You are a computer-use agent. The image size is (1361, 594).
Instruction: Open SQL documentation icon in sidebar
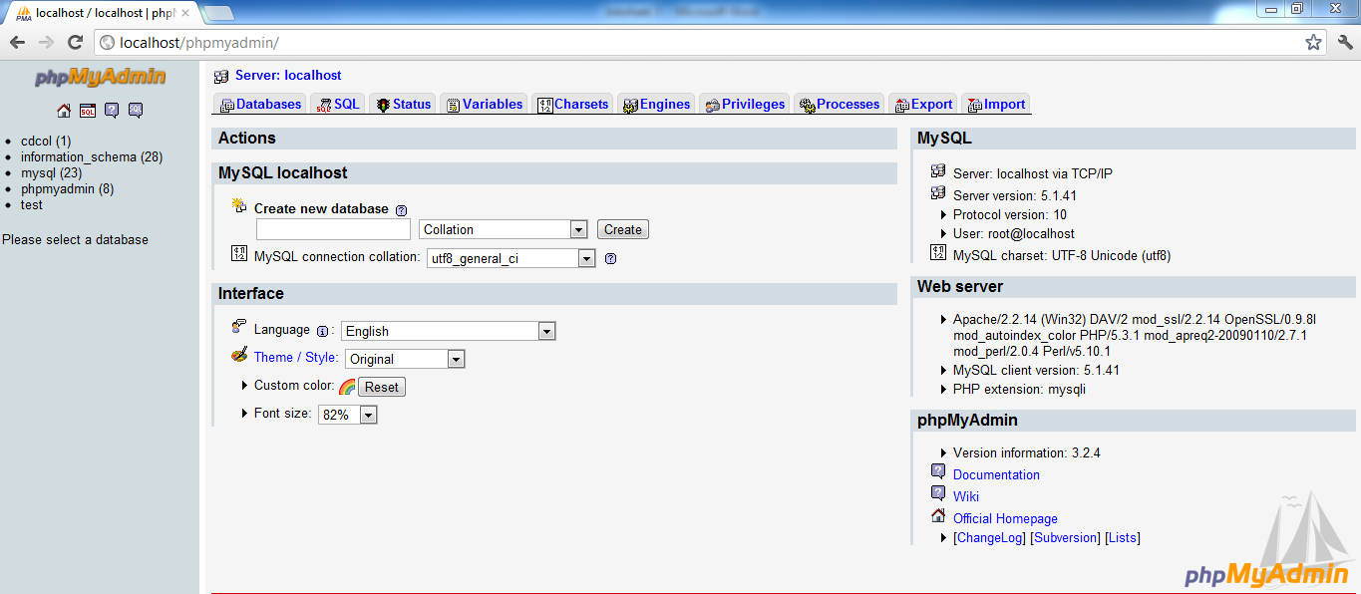point(136,111)
